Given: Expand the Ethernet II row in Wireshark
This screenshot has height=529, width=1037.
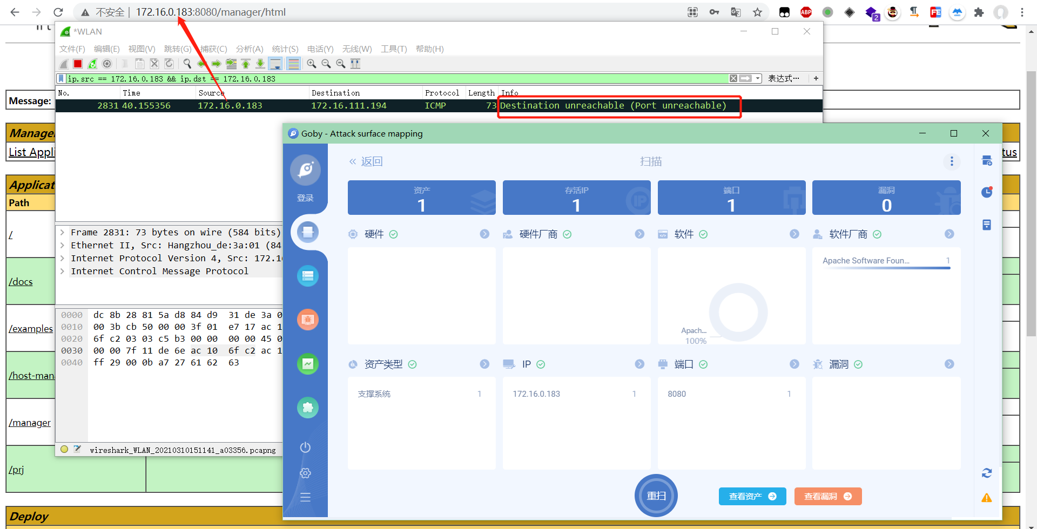Looking at the screenshot, I should point(62,246).
